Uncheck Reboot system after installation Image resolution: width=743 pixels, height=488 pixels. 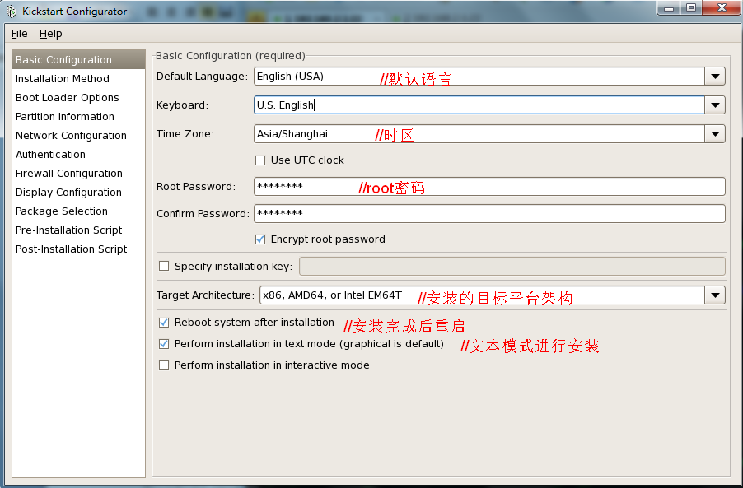(164, 323)
